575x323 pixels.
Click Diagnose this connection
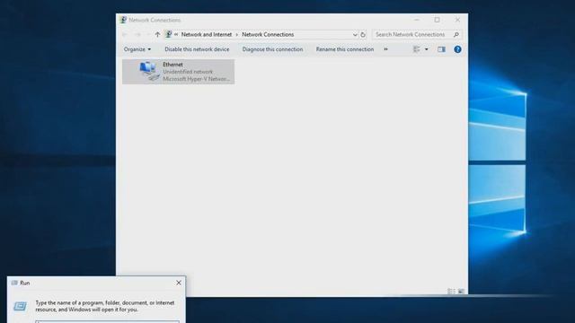pos(272,49)
